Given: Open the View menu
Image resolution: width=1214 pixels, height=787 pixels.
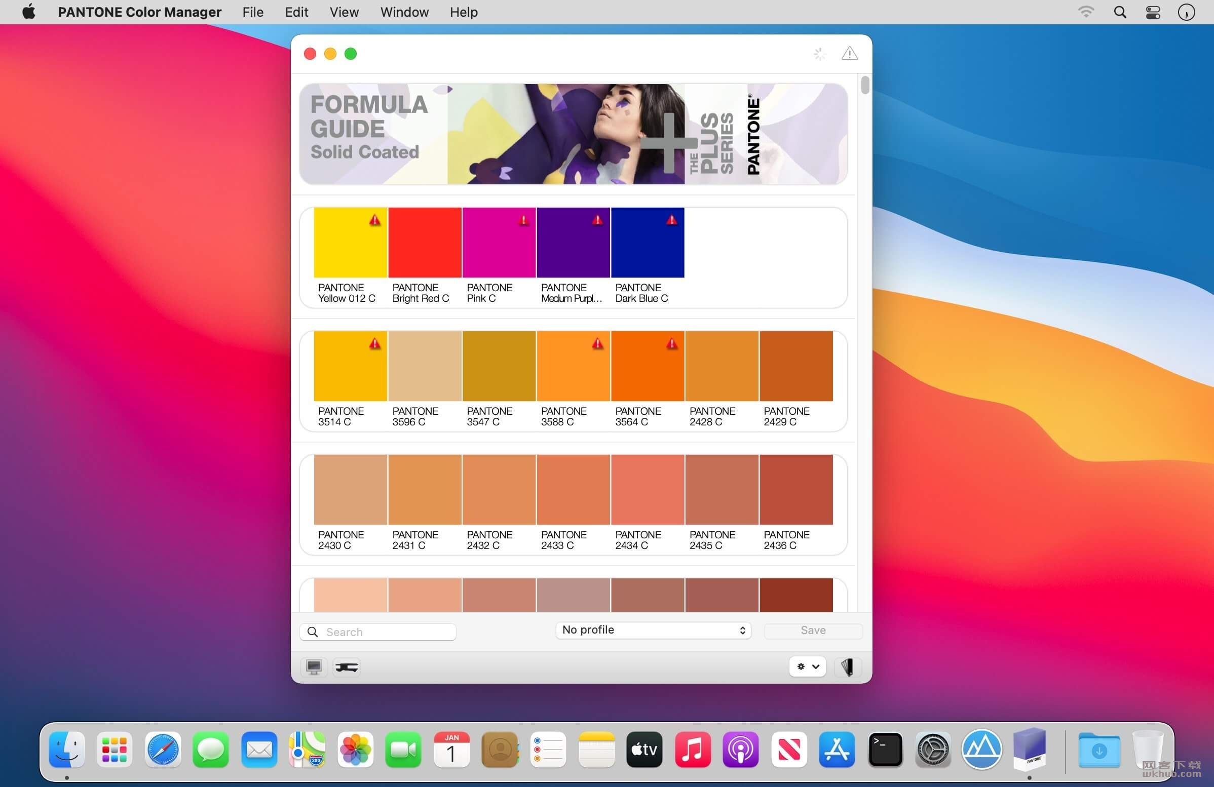Looking at the screenshot, I should [x=344, y=12].
